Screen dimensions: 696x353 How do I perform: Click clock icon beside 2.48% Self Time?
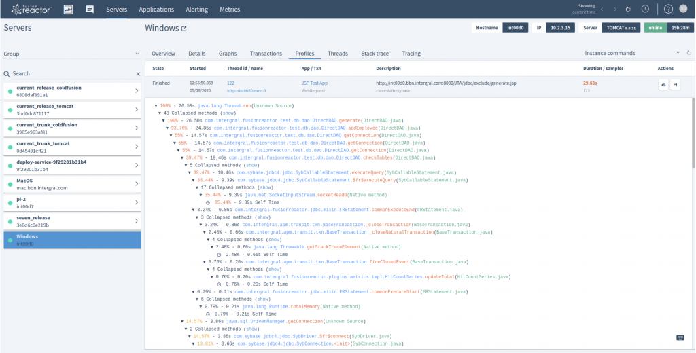point(220,255)
